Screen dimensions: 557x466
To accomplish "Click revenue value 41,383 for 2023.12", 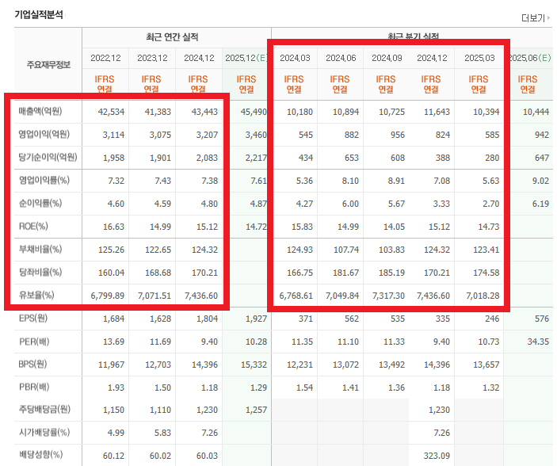I will point(158,112).
